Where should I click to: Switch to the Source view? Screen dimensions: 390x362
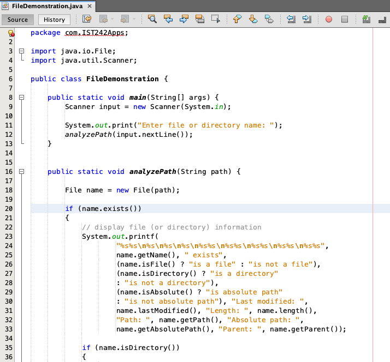[x=17, y=20]
